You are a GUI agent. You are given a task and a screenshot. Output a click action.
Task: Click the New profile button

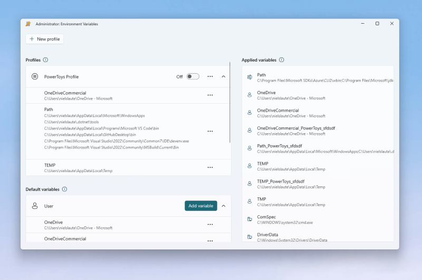click(45, 39)
